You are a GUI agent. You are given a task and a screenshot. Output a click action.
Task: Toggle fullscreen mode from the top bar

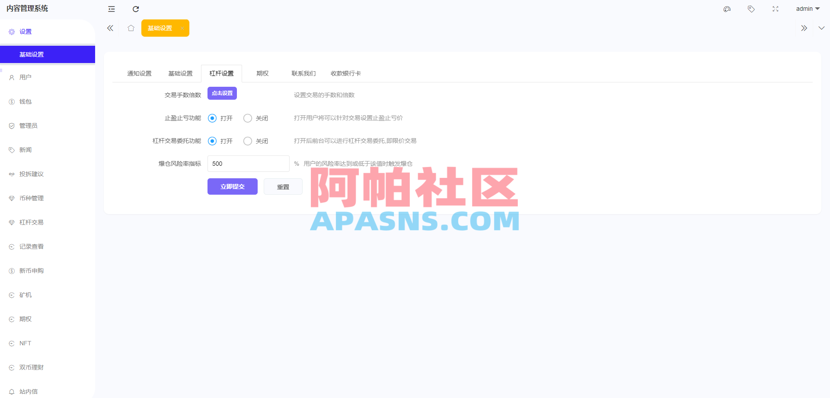tap(775, 9)
